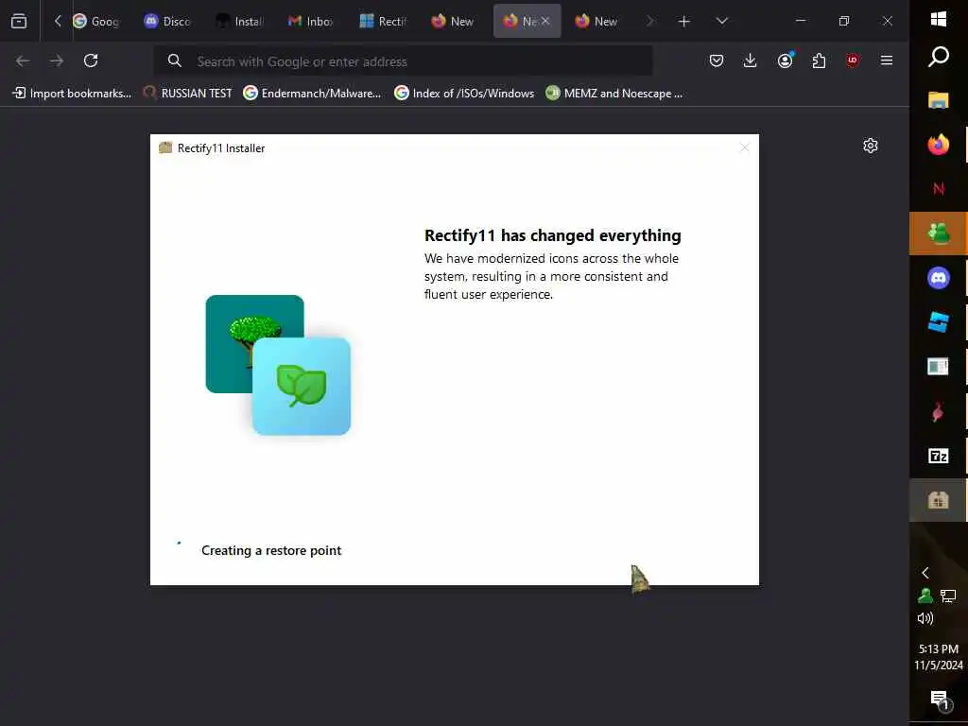
Task: Open File Explorer from the taskbar
Action: (939, 100)
